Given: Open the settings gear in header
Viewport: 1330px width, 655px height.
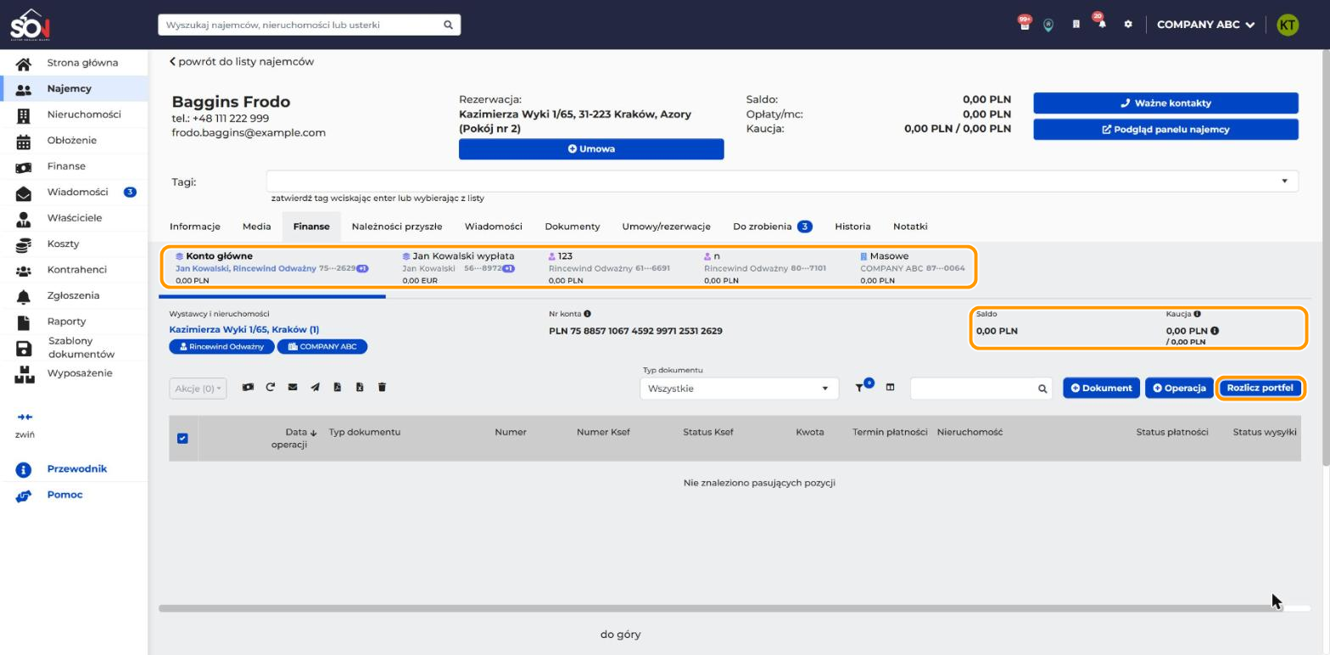Looking at the screenshot, I should [1128, 25].
